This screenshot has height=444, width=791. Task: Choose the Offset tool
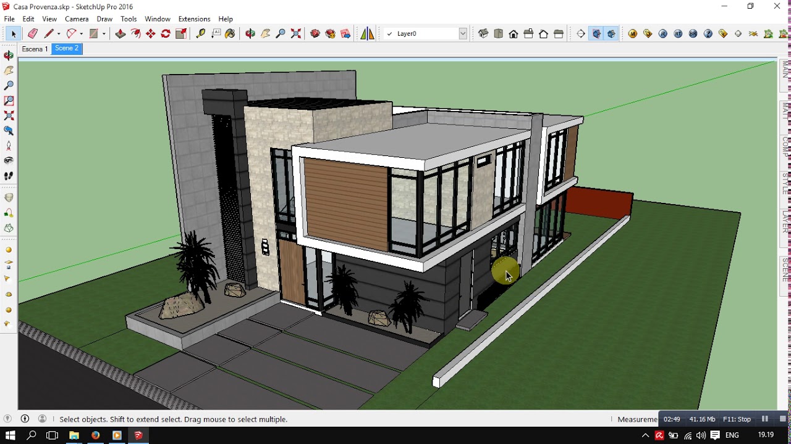[x=135, y=34]
